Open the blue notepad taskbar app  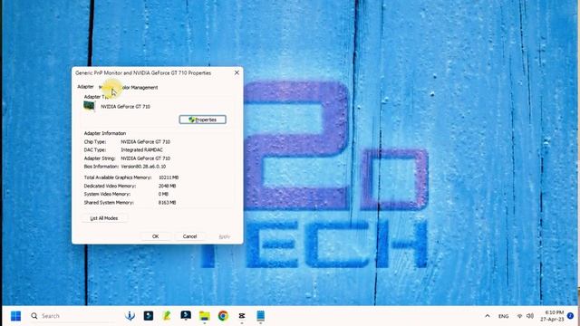pos(260,316)
